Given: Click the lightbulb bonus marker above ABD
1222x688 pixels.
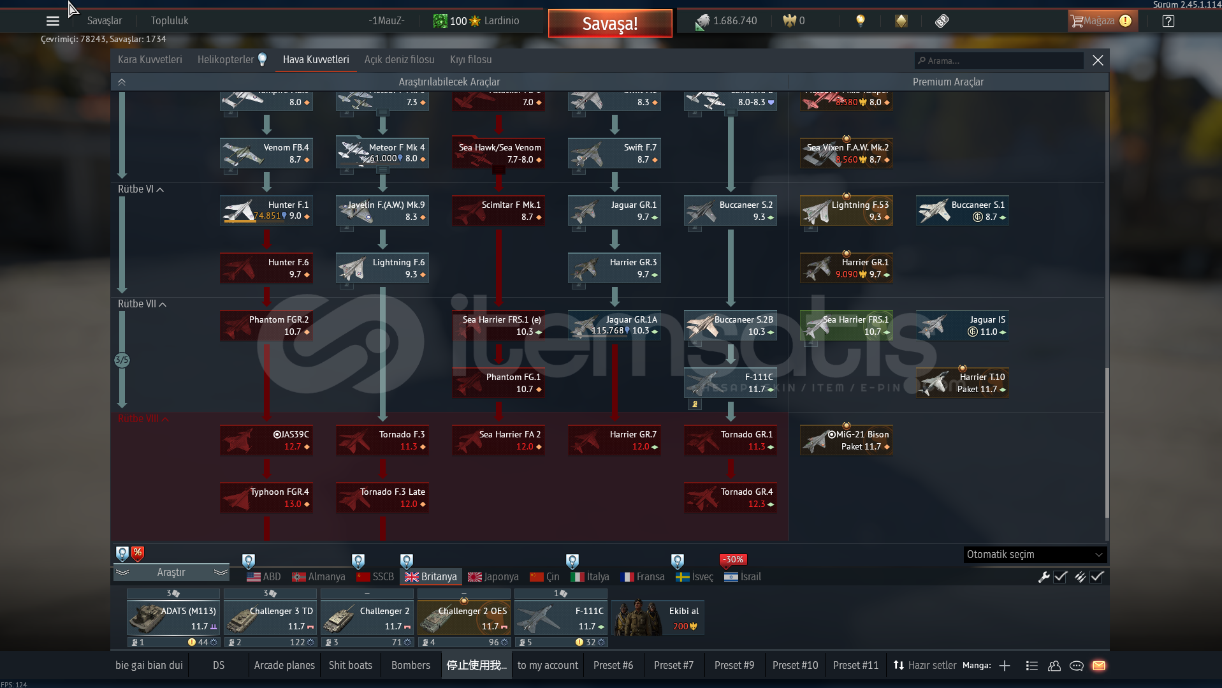Looking at the screenshot, I should tap(249, 561).
